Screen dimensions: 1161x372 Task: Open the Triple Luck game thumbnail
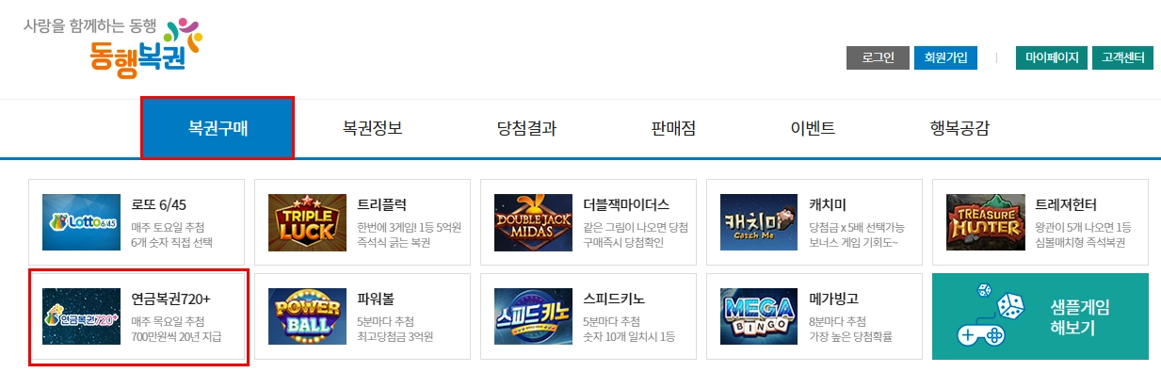(x=307, y=222)
